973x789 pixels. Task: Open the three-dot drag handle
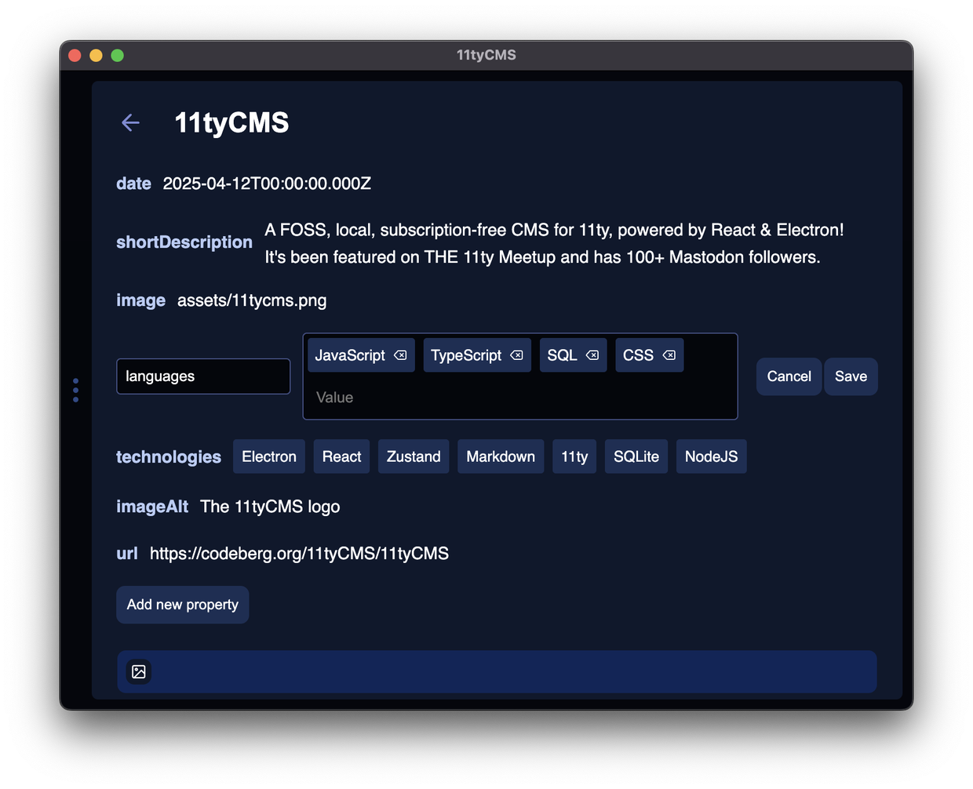75,390
